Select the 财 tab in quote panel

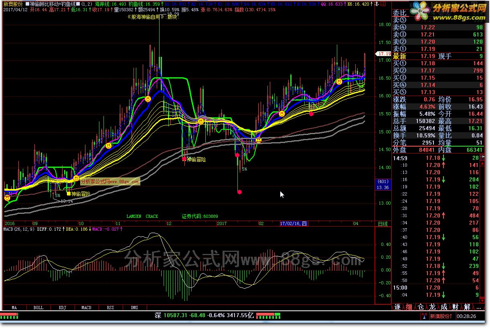[456, 307]
